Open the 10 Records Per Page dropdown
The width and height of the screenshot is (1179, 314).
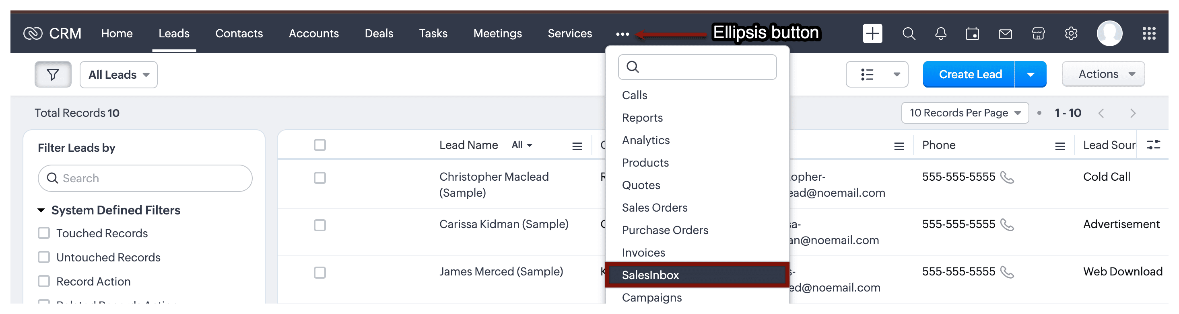tap(965, 113)
